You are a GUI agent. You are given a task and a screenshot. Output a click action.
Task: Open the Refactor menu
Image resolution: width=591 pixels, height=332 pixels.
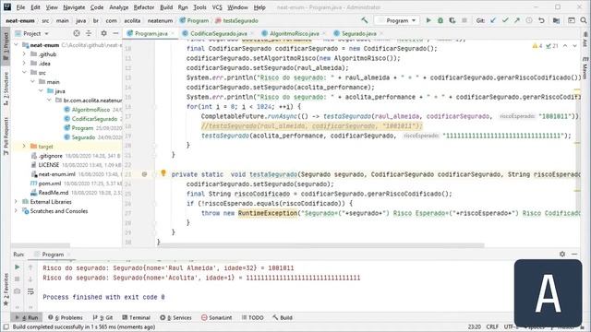144,7
